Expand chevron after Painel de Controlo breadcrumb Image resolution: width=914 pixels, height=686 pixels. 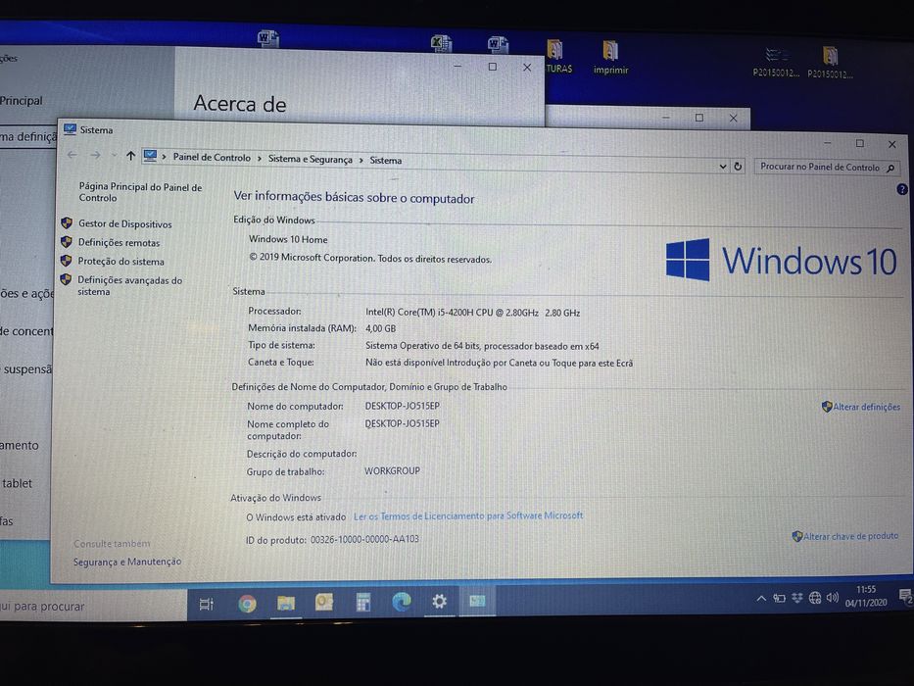coord(260,158)
